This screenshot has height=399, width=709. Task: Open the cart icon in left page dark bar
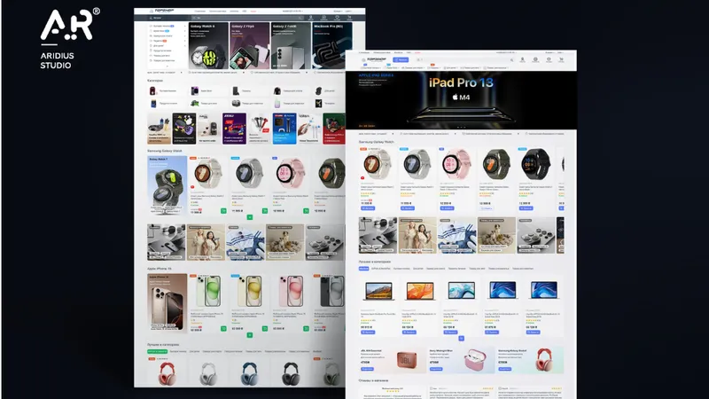coord(349,18)
